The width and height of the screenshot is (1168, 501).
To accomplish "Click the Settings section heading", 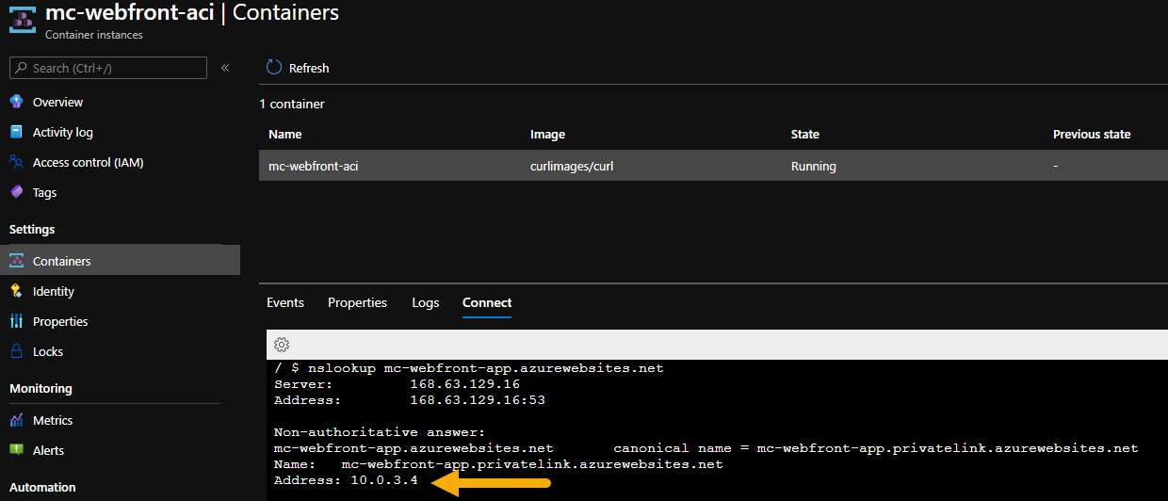I will tap(32, 229).
